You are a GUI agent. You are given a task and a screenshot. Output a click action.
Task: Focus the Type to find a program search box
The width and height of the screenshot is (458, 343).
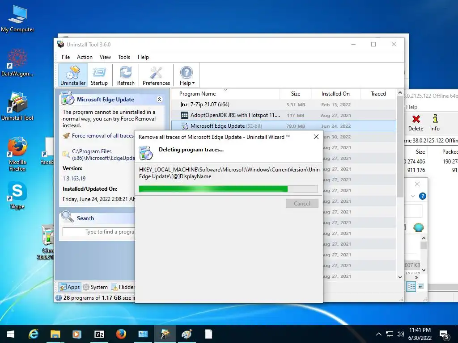tap(98, 232)
